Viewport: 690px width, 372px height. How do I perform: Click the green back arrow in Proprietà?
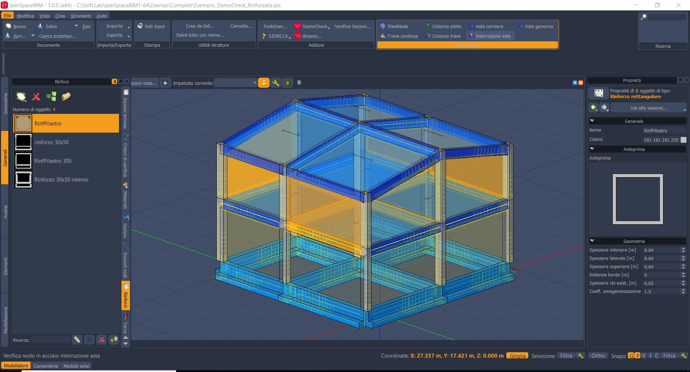coord(594,107)
